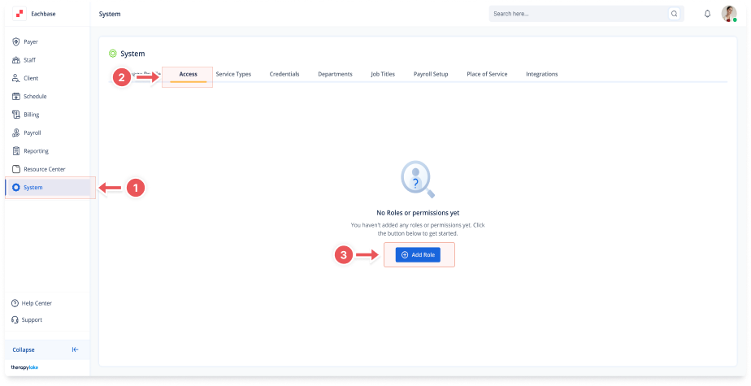The height and width of the screenshot is (386, 751).
Task: Open the Billing menu label
Action: (32, 115)
